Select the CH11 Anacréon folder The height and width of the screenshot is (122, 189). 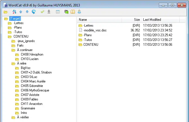point(32,104)
